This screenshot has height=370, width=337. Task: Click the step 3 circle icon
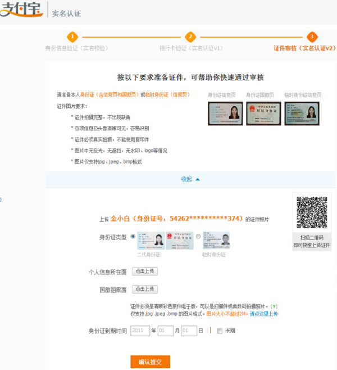coord(311,37)
